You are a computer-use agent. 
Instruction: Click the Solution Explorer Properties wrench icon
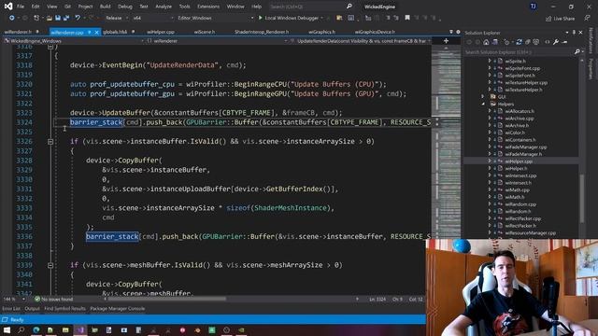(x=556, y=42)
